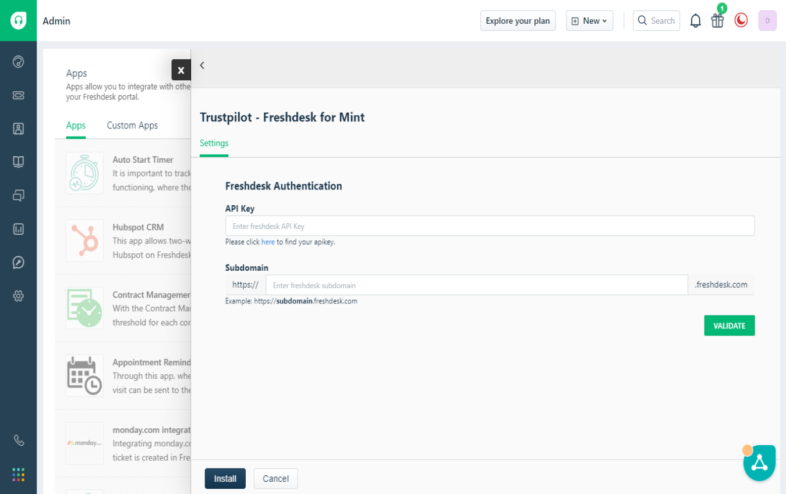Open Forums using the chat bubbles icon

pyautogui.click(x=18, y=195)
